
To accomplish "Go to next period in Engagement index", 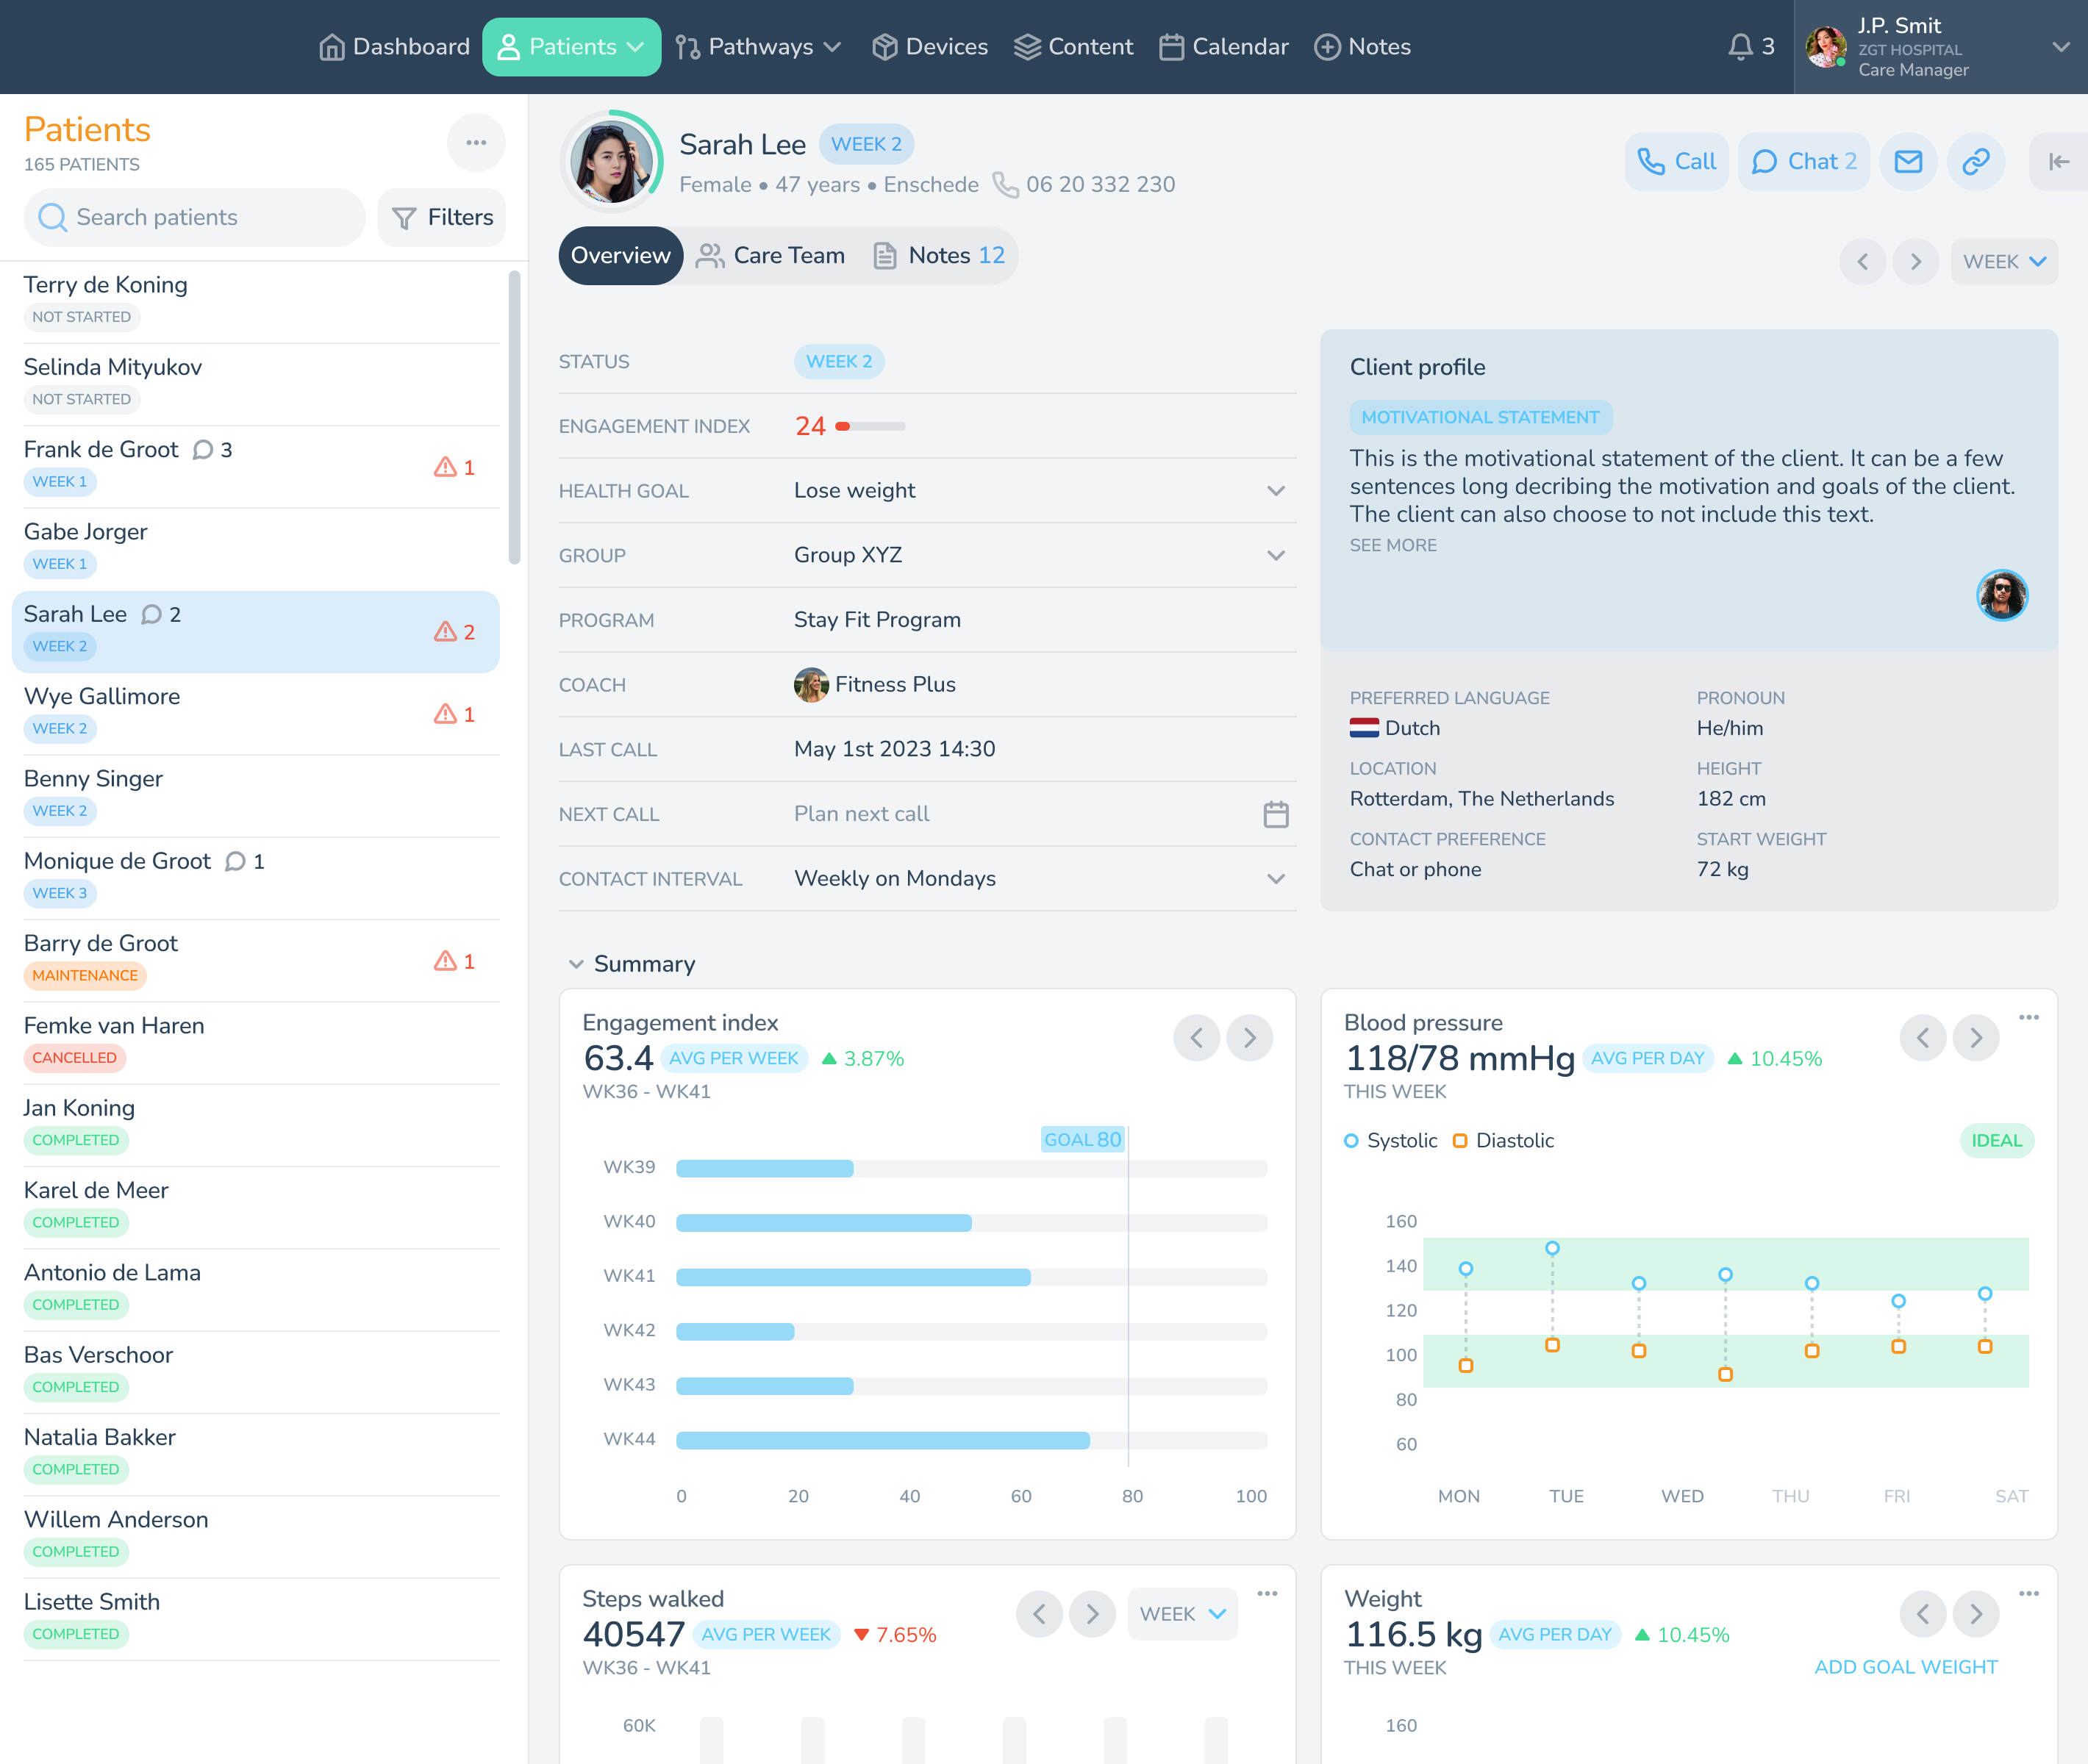I will click(x=1250, y=1038).
